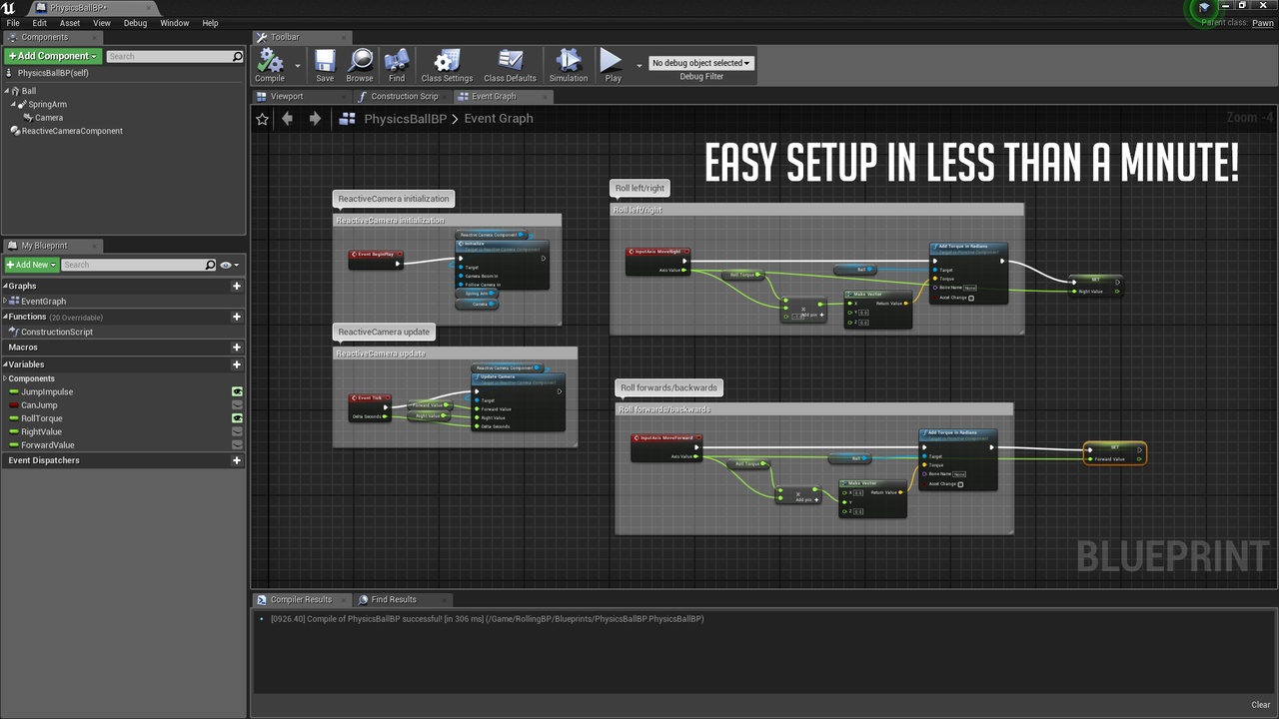Click the Play button icon
Screen dimensions: 1279x719
pyautogui.click(x=612, y=62)
